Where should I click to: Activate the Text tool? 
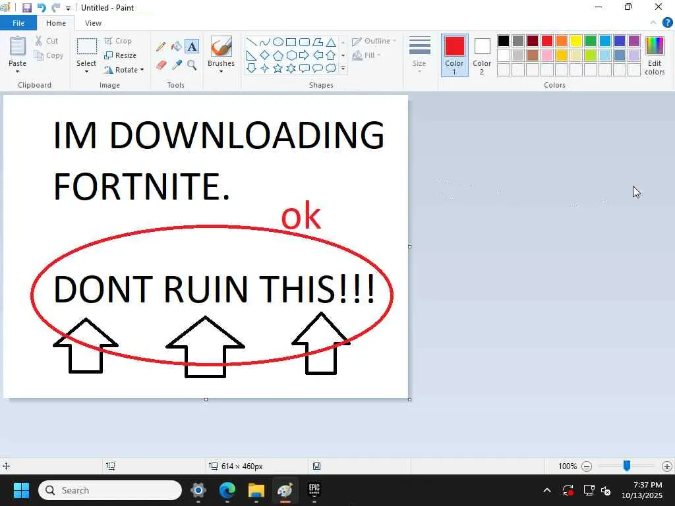point(192,47)
